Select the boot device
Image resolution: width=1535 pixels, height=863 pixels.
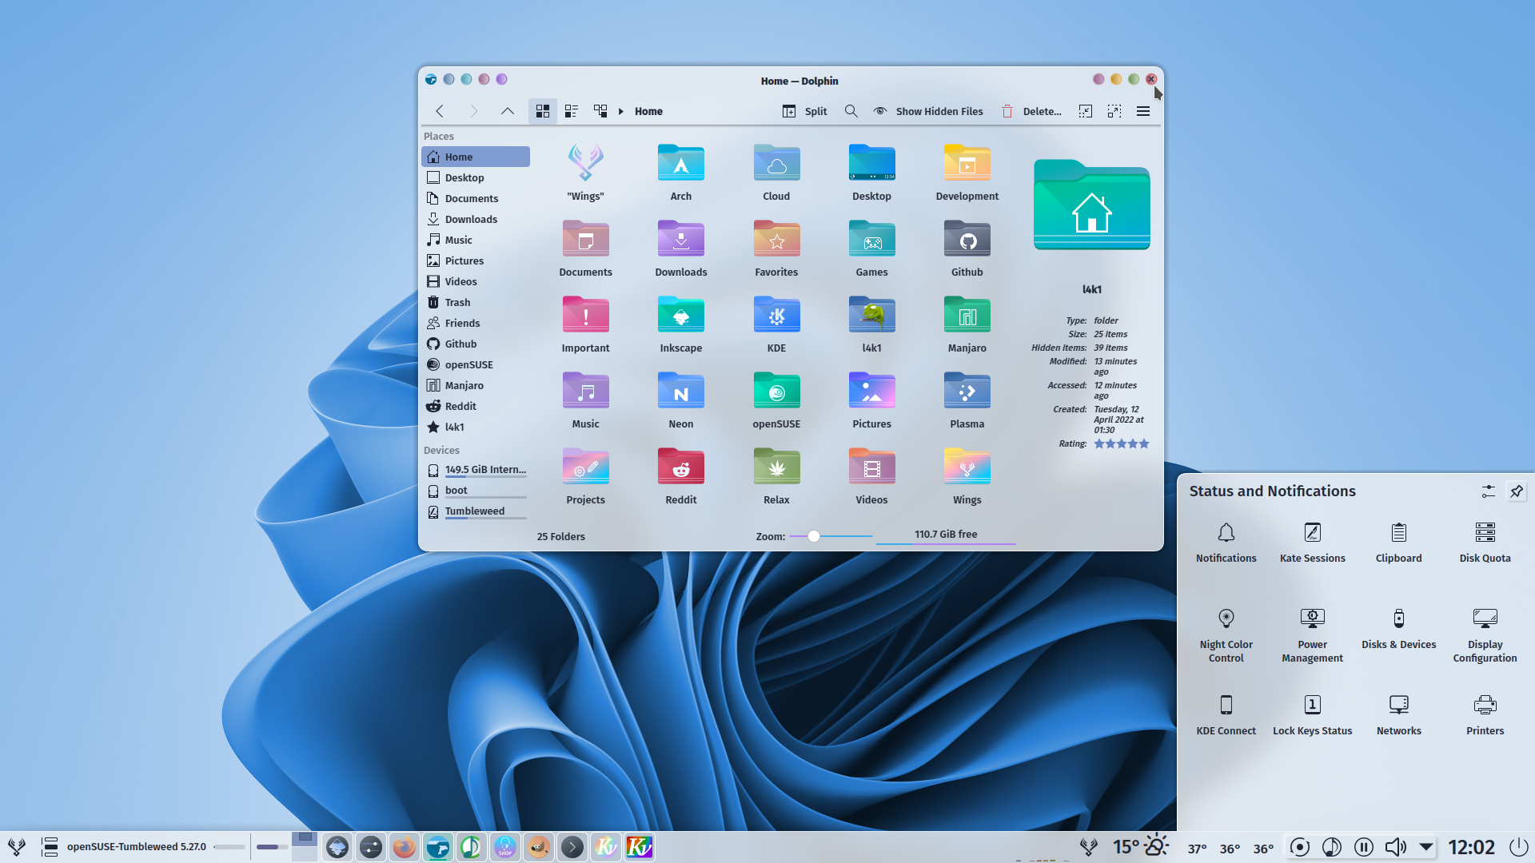tap(476, 491)
